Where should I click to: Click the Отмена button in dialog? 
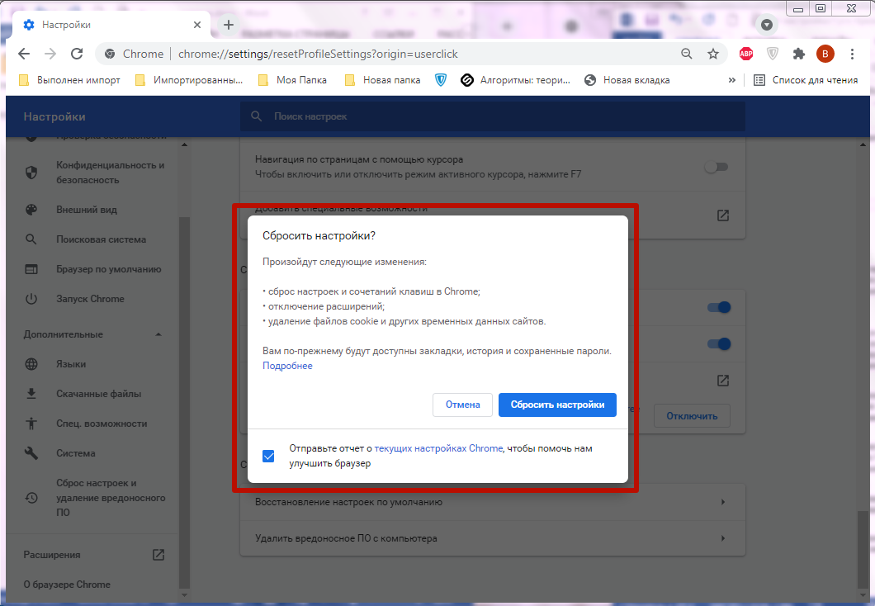pos(462,405)
